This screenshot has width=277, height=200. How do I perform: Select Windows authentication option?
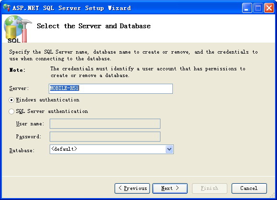(x=11, y=100)
